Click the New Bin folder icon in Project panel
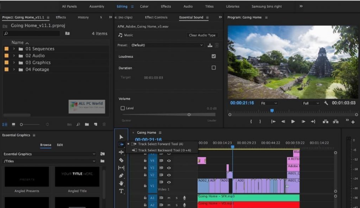Screen dimensions: 360x208 click(x=87, y=124)
